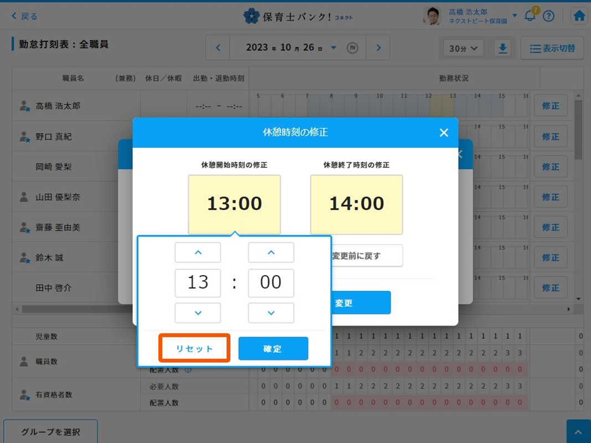Click the flag icon next to date

tap(352, 48)
